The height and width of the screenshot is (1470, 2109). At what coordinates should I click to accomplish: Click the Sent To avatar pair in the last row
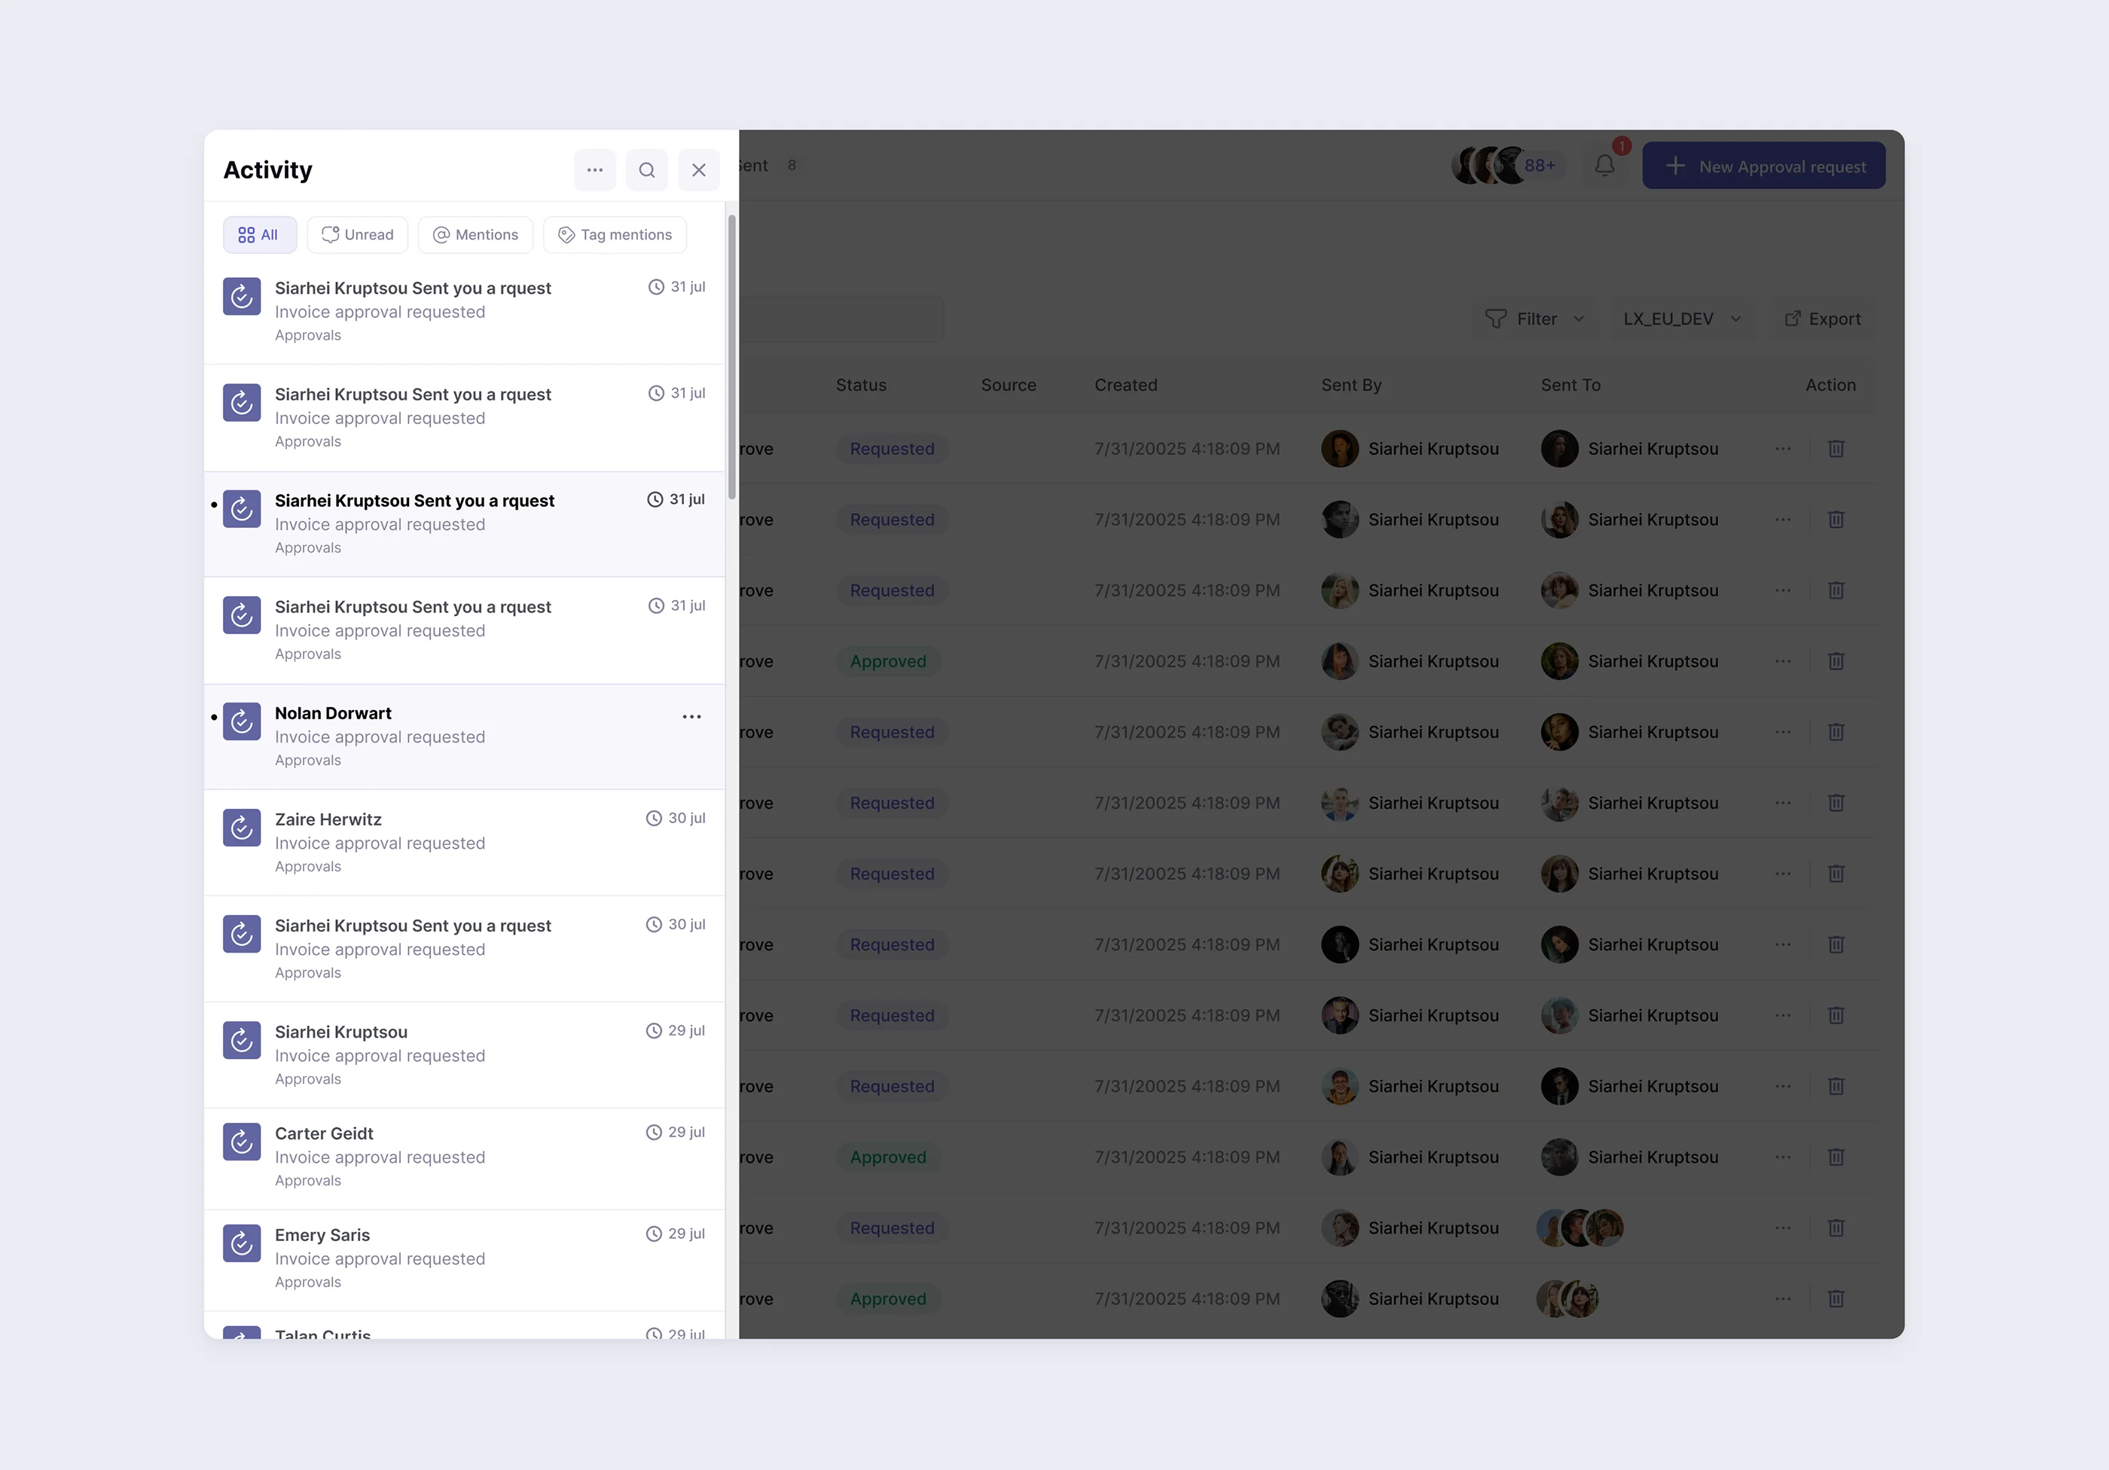point(1568,1298)
